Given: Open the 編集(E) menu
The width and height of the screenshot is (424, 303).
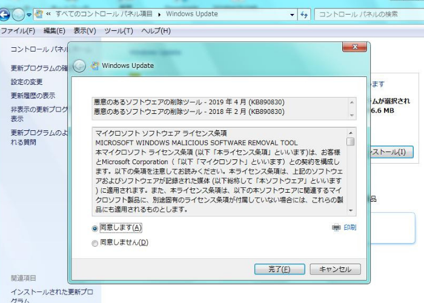Looking at the screenshot, I should click(x=55, y=31).
